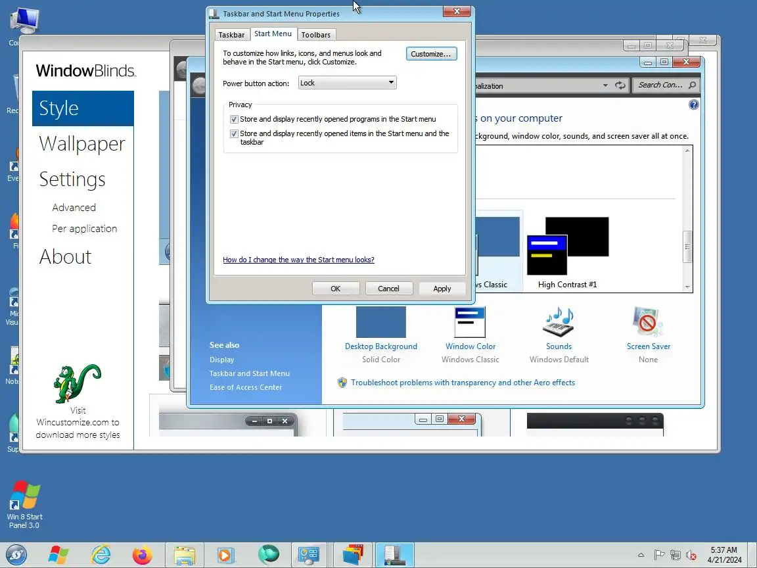Open the Control Panel taskbar button

309,555
